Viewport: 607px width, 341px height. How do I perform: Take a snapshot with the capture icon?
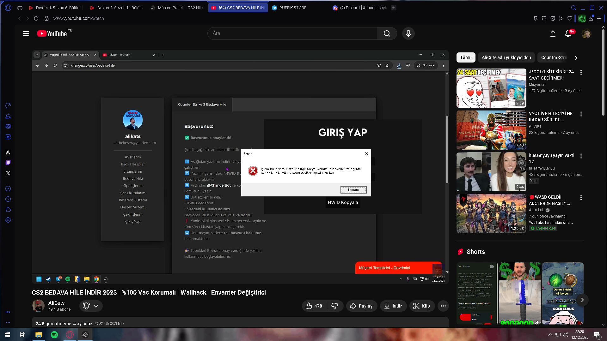coord(544,18)
